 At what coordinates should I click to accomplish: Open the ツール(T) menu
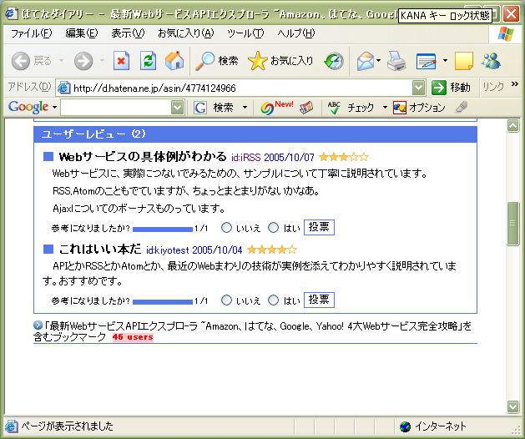245,33
